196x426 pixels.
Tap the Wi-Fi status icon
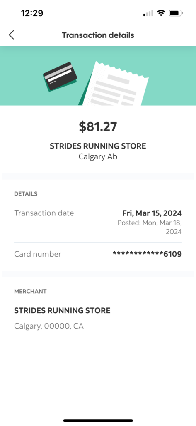tap(161, 13)
